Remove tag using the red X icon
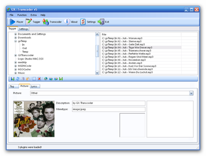Screen dimensions: 206x156 39,79
